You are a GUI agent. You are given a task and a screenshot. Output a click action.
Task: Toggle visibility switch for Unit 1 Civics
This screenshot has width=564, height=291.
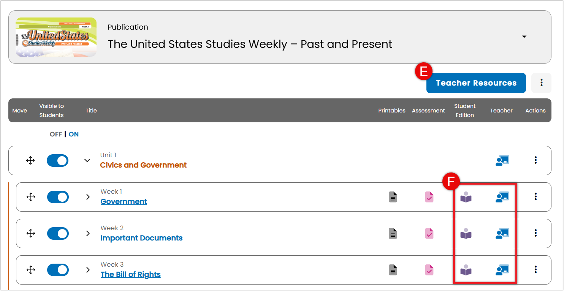[57, 160]
